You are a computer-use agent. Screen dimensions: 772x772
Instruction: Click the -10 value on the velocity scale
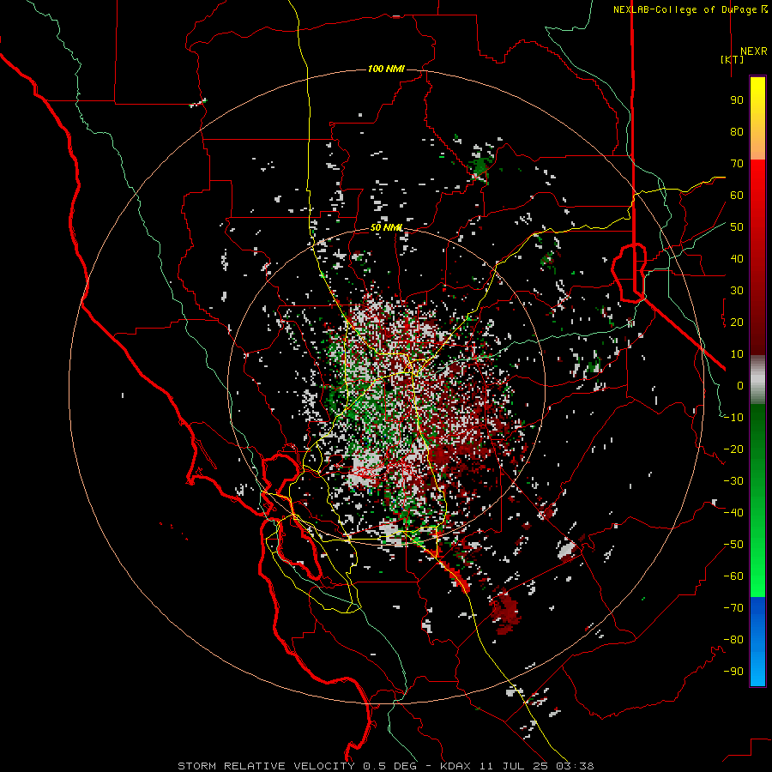coord(733,418)
